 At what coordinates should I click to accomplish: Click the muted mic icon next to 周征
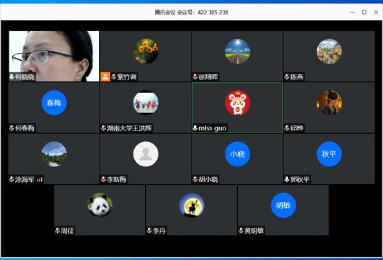[57, 230]
